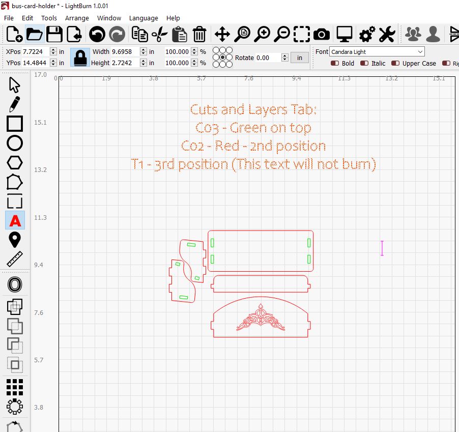This screenshot has width=459, height=432.
Task: Click the Boolean Subtract tool
Action: (15, 345)
